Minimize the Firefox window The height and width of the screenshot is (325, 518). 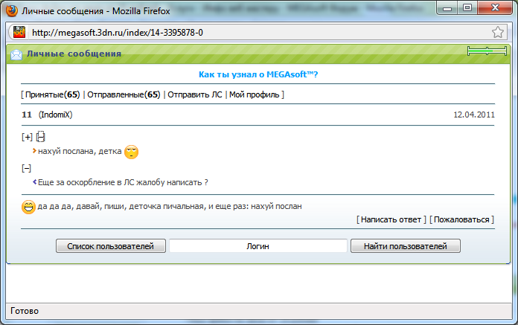pyautogui.click(x=447, y=8)
